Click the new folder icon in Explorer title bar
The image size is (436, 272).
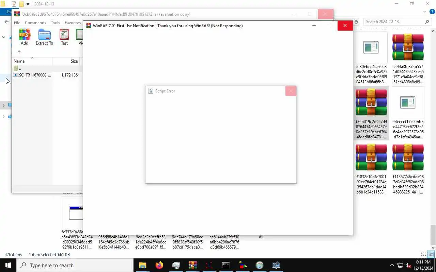(x=21, y=4)
